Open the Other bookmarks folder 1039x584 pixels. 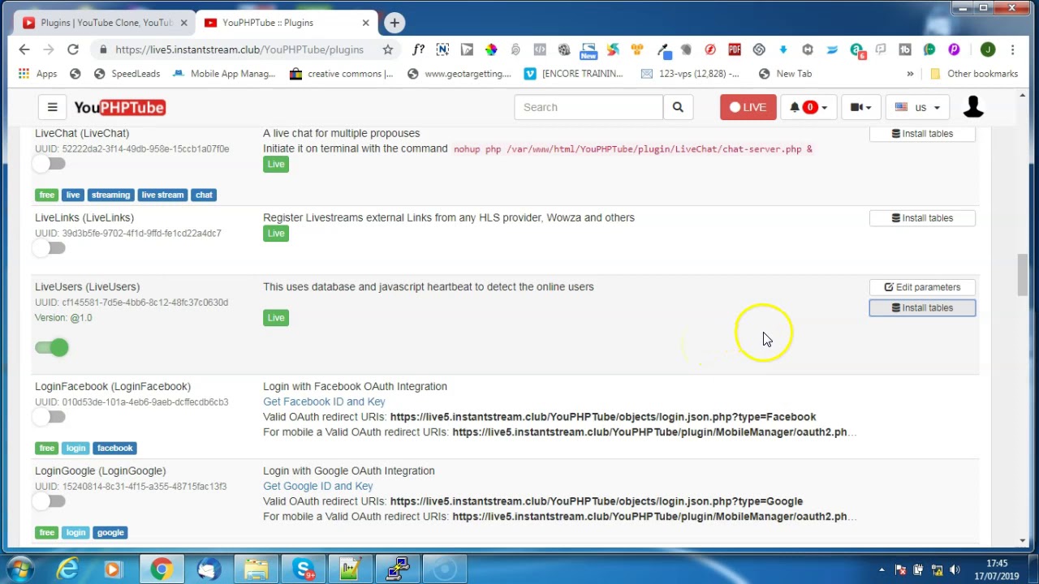[x=973, y=74]
